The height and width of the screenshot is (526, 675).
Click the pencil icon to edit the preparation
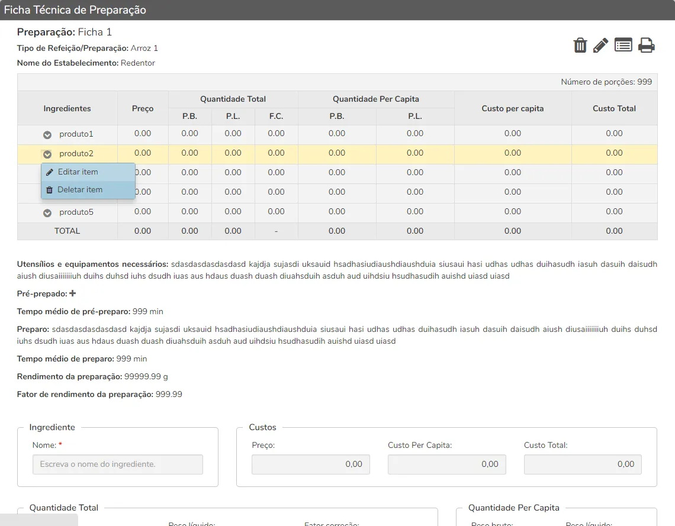600,46
